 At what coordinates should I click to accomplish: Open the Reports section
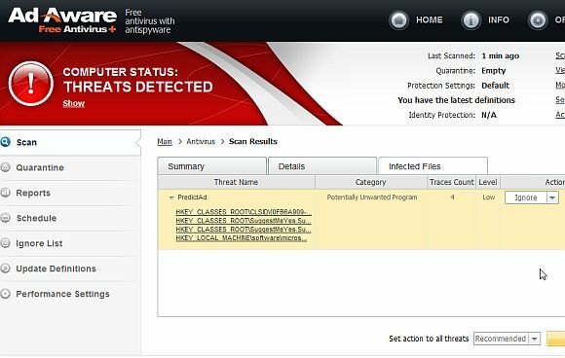tap(70, 193)
